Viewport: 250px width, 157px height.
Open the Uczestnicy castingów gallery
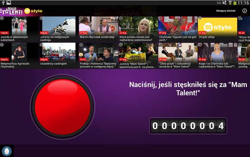pos(59,56)
